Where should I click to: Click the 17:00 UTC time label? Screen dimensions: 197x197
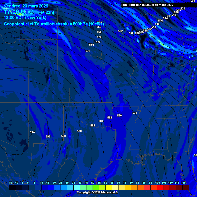pyautogui.click(x=18, y=12)
